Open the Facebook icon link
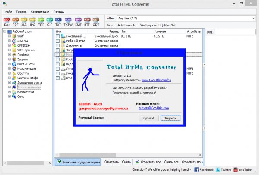259x175 pixels. coord(196,169)
